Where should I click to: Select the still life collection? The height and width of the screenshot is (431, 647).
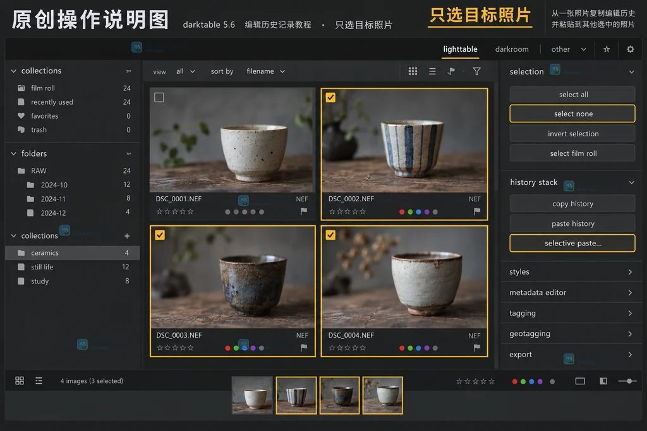coord(73,267)
